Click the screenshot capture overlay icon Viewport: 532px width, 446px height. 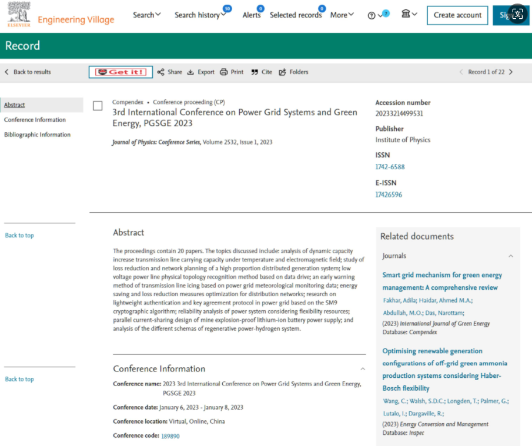coord(517,14)
